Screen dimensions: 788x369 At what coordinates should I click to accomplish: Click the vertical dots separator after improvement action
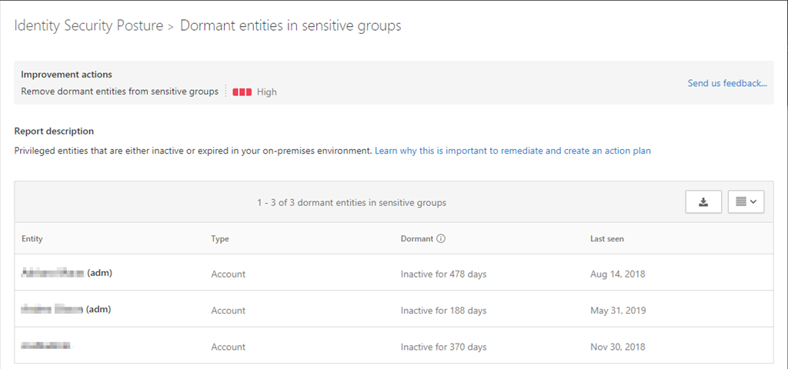225,91
